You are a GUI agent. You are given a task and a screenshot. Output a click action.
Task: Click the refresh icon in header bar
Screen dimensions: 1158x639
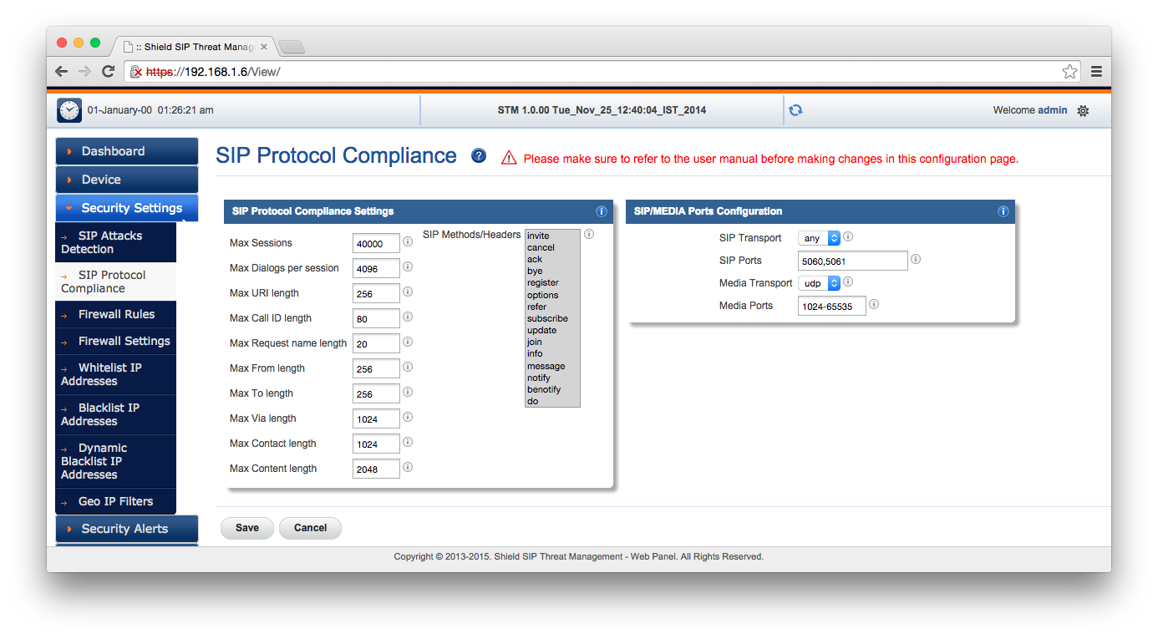pos(795,110)
